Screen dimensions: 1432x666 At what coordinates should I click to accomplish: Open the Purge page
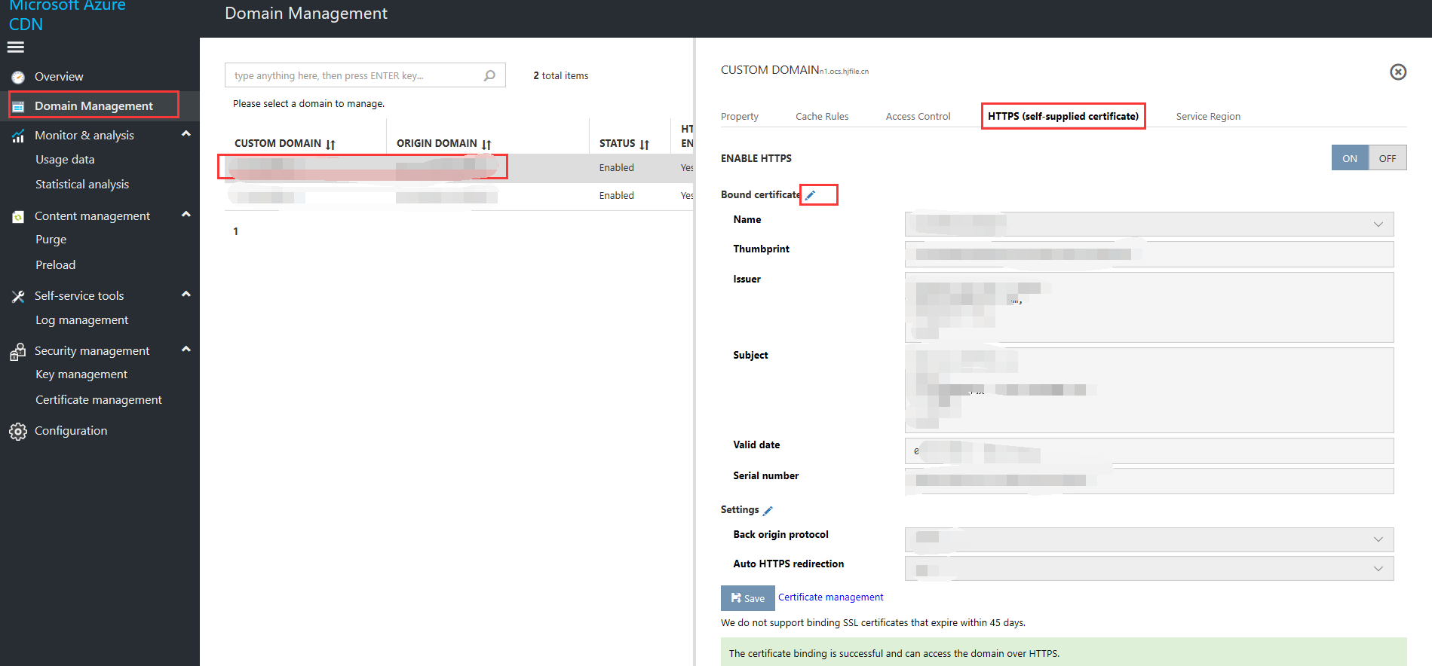click(51, 240)
